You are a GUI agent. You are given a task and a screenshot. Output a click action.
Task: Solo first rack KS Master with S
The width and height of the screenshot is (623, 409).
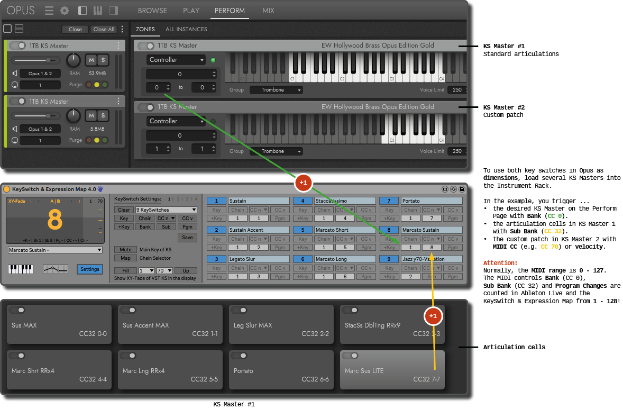103,60
